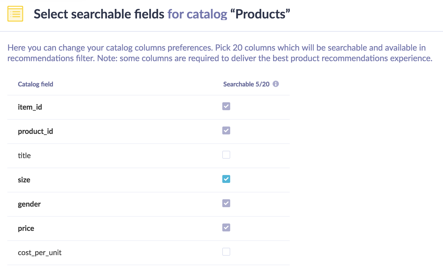Click the yellow catalog list icon
The width and height of the screenshot is (443, 272).
(15, 14)
